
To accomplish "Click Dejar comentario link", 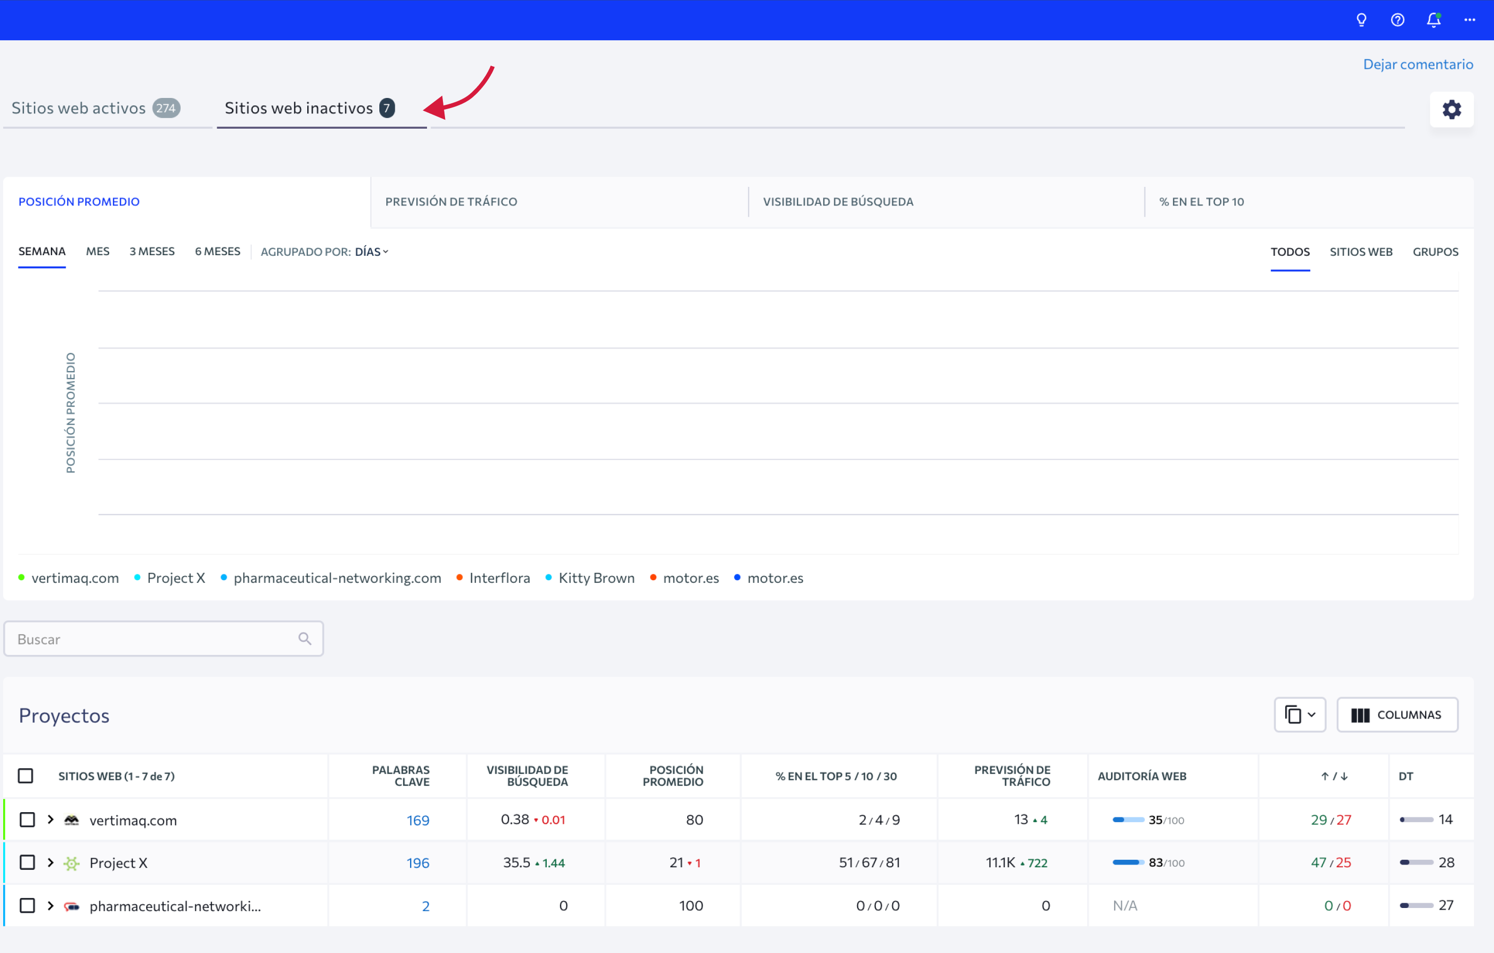I will (1418, 64).
